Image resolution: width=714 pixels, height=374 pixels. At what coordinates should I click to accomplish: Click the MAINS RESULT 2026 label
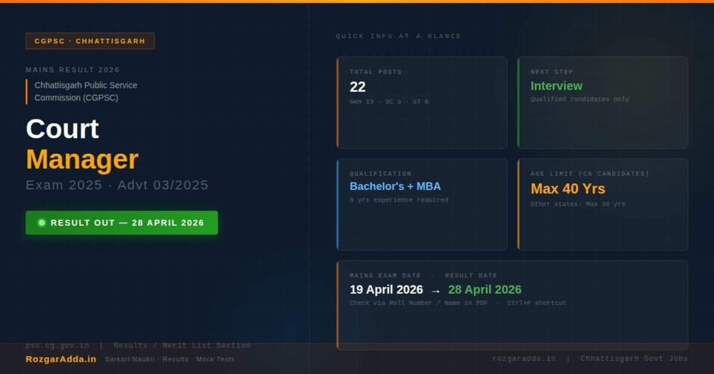pos(73,69)
